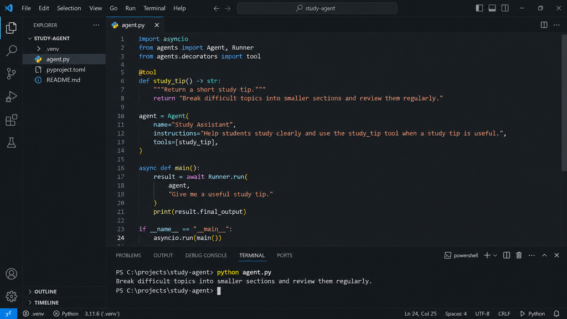Open editor More Actions ellipsis
Image resolution: width=567 pixels, height=319 pixels.
click(x=556, y=25)
